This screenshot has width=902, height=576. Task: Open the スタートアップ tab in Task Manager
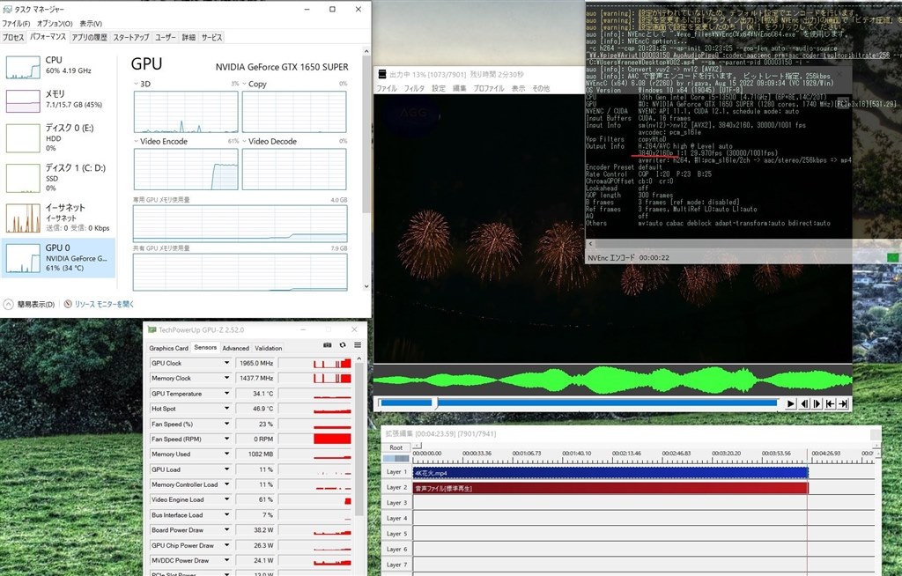pos(130,38)
